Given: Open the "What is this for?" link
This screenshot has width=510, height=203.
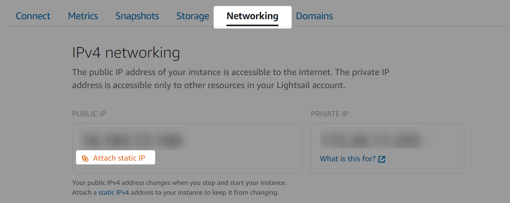Looking at the screenshot, I should click(x=348, y=159).
